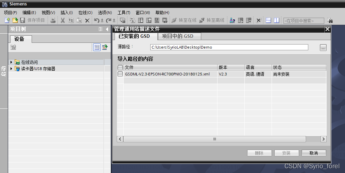Click the search in project input field
Viewport: 345px width, 173px height.
tap(304, 21)
